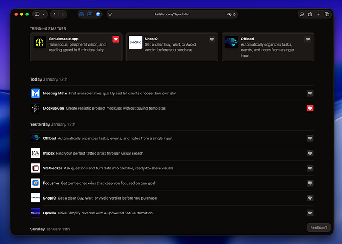Image resolution: width=342 pixels, height=244 pixels.
Task: Open the page reader menu icon in address bar
Action: (x=110, y=14)
